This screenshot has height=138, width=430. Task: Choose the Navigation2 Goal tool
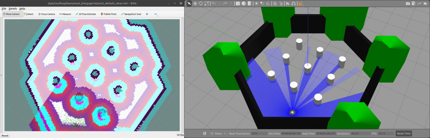131,14
